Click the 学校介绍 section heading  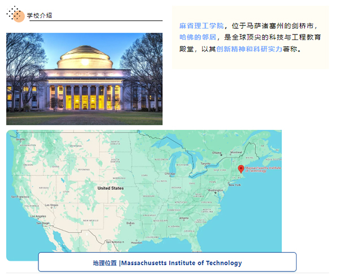coord(40,15)
